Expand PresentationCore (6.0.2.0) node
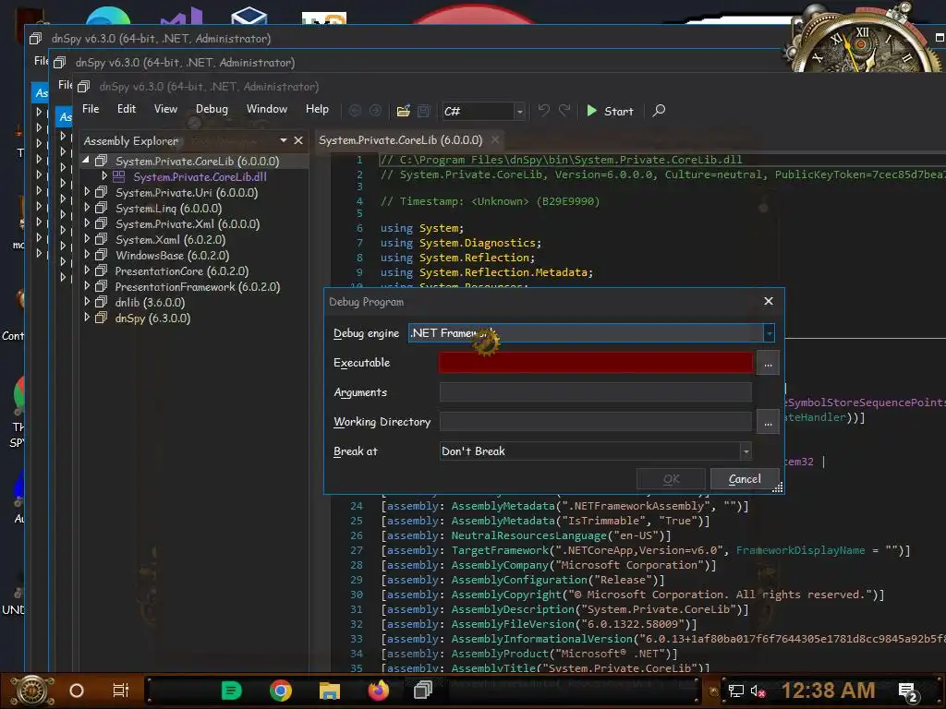The image size is (946, 709). 87,270
